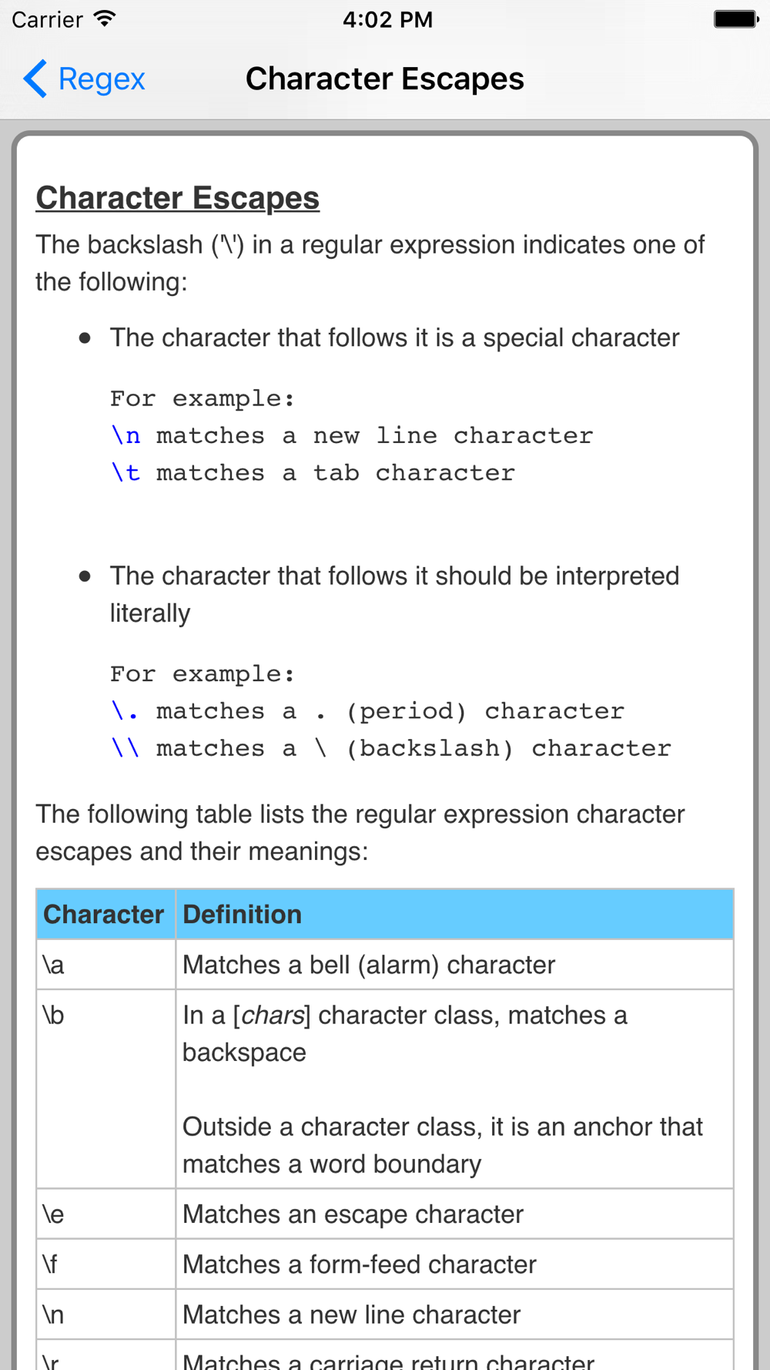Go back via the Regex label
Viewport: 770px width, 1370px height.
point(102,79)
